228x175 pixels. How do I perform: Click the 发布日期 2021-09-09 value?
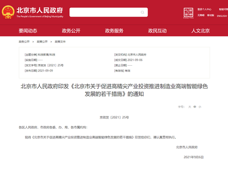point(45,71)
